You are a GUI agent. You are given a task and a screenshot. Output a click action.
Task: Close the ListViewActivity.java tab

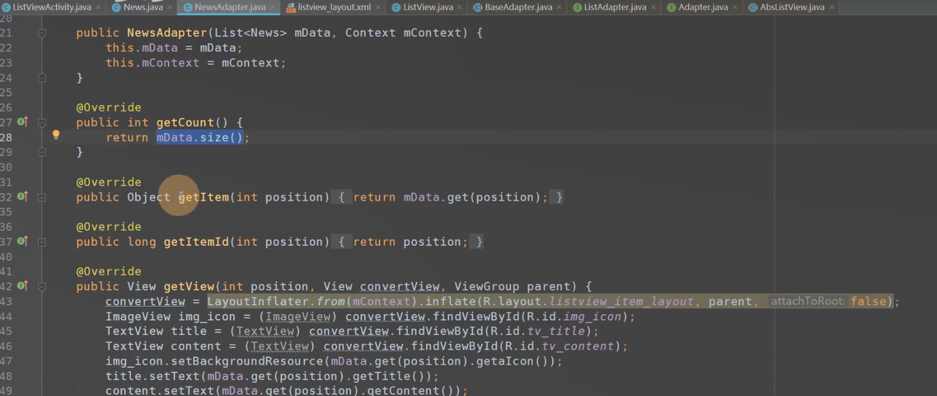[x=98, y=7]
